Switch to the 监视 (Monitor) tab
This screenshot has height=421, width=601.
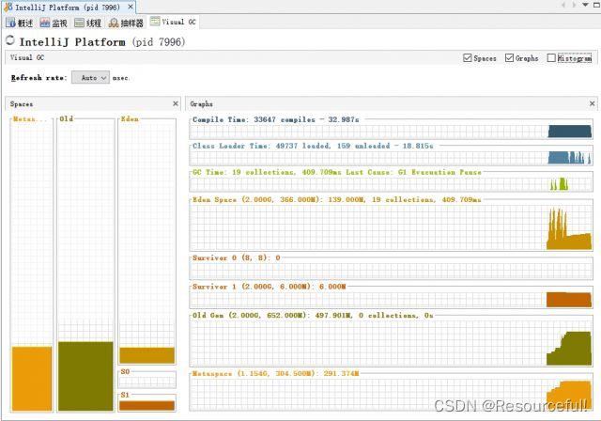pyautogui.click(x=54, y=23)
